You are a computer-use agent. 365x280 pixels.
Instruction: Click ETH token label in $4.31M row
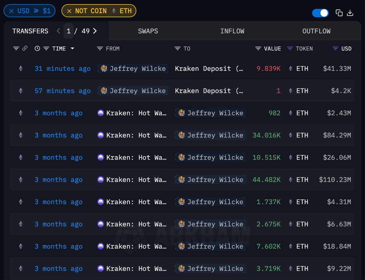tap(302, 202)
